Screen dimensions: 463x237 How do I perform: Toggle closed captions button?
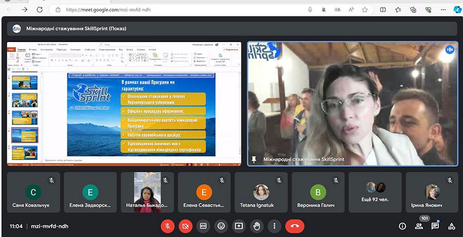203,226
